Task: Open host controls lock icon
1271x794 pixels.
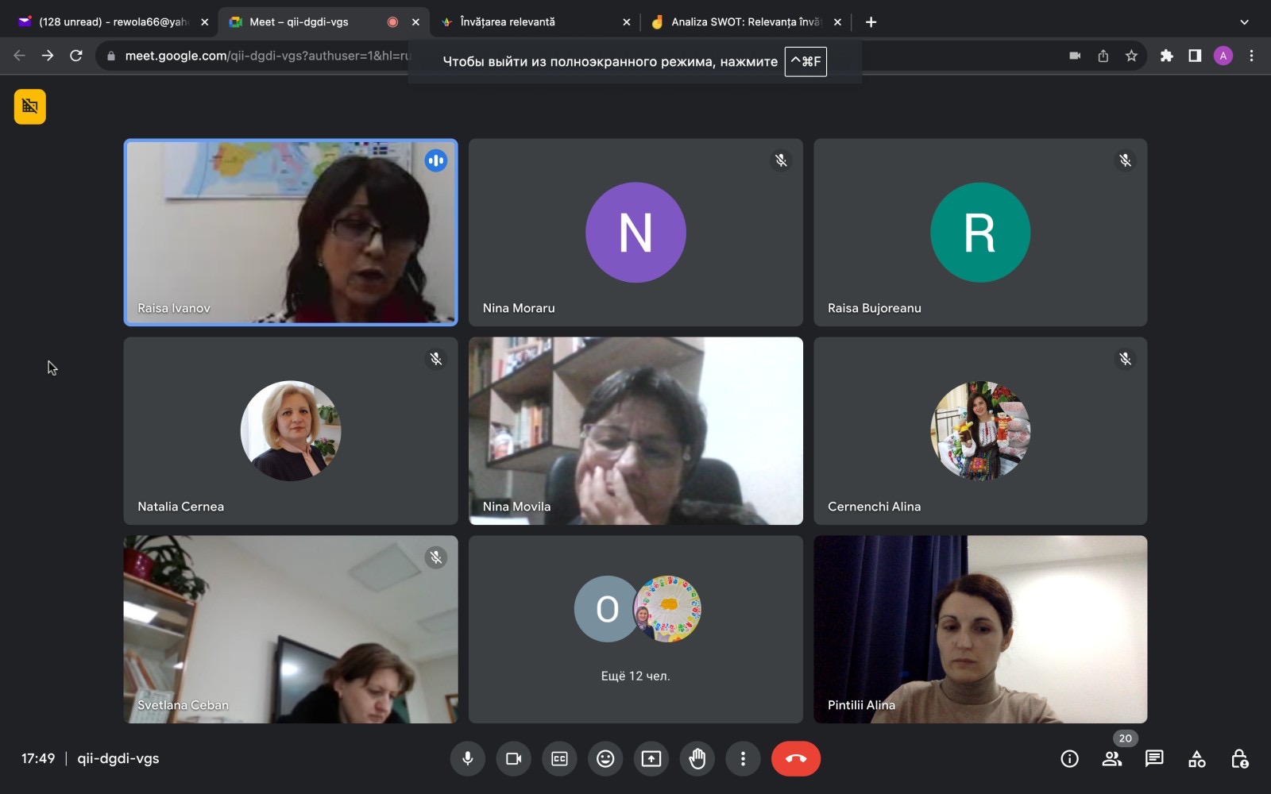Action: coord(1238,759)
